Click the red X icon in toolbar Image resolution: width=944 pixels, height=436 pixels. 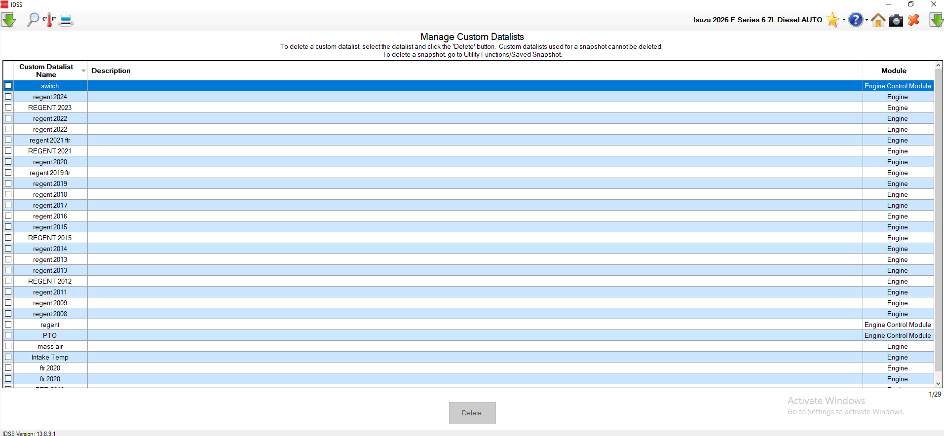coord(914,20)
